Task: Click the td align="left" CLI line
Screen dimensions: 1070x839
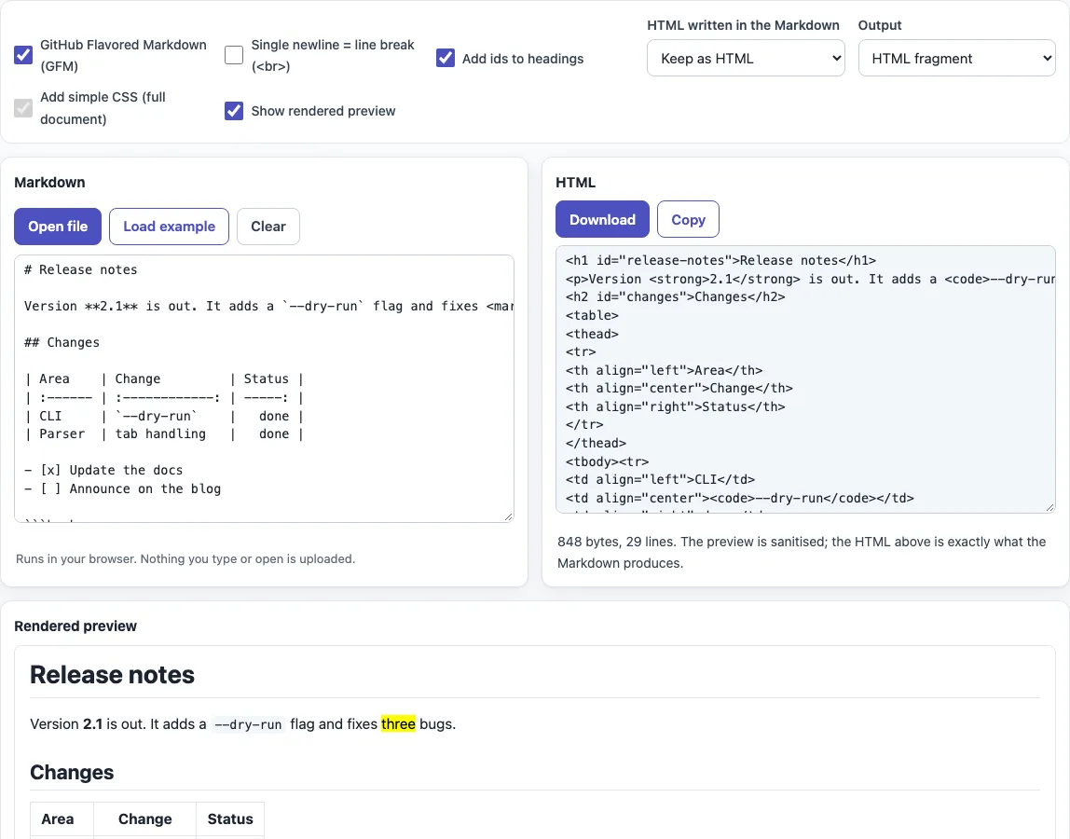Action: click(x=660, y=480)
